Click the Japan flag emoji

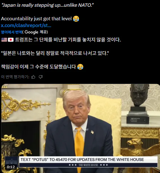[11, 40]
